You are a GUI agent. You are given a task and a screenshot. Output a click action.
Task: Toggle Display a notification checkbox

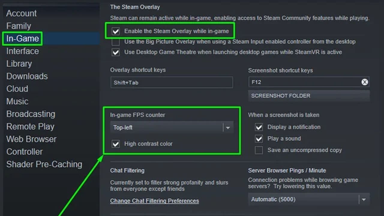[x=259, y=127]
